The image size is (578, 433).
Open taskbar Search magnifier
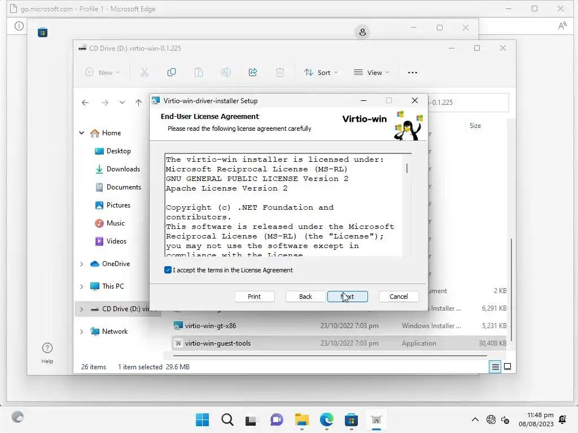click(227, 419)
